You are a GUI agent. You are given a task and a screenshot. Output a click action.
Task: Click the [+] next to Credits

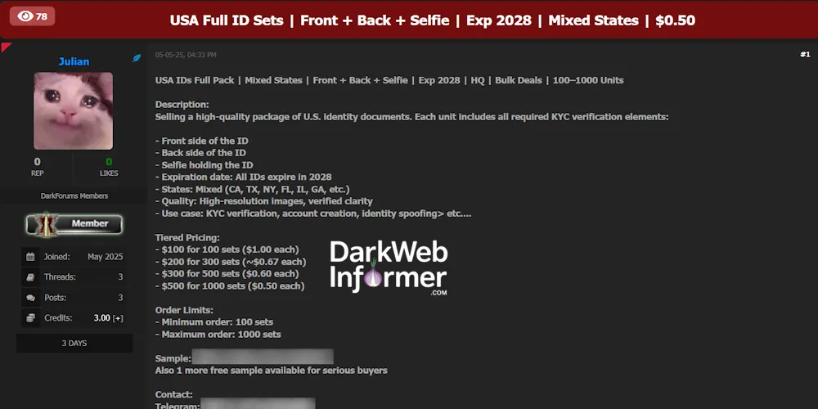pos(118,318)
